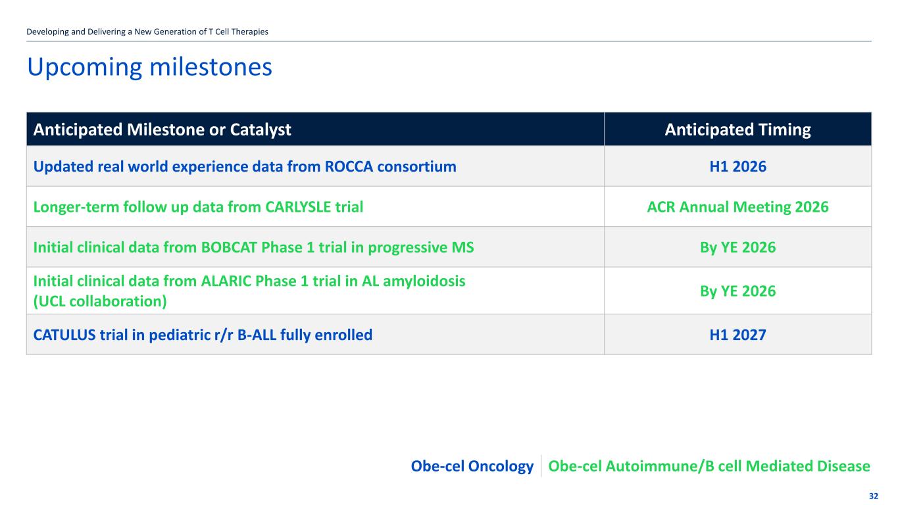Click the "H1 2027" timing cell
Viewport: 898px width, 505px height.
point(737,335)
